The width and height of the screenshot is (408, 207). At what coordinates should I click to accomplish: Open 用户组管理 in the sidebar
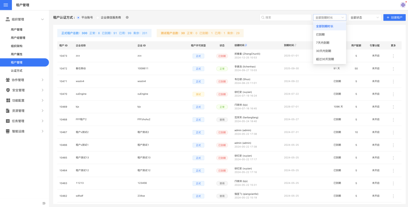coord(18,38)
